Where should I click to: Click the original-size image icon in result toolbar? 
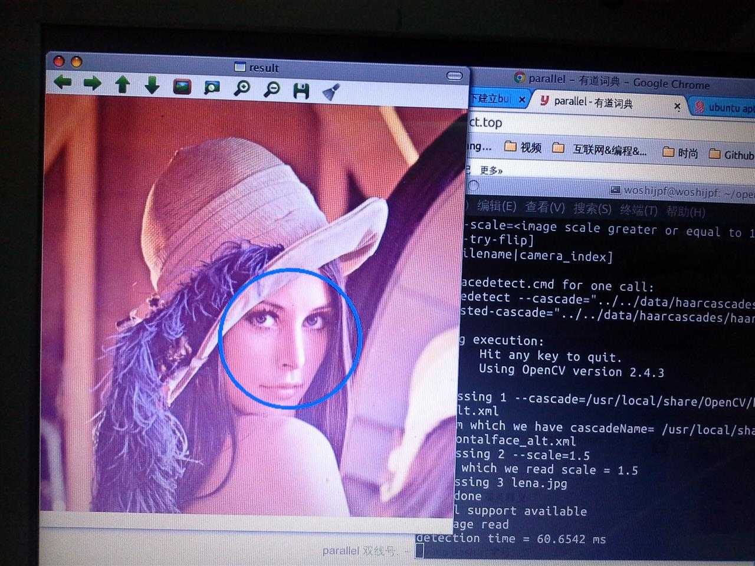[182, 87]
